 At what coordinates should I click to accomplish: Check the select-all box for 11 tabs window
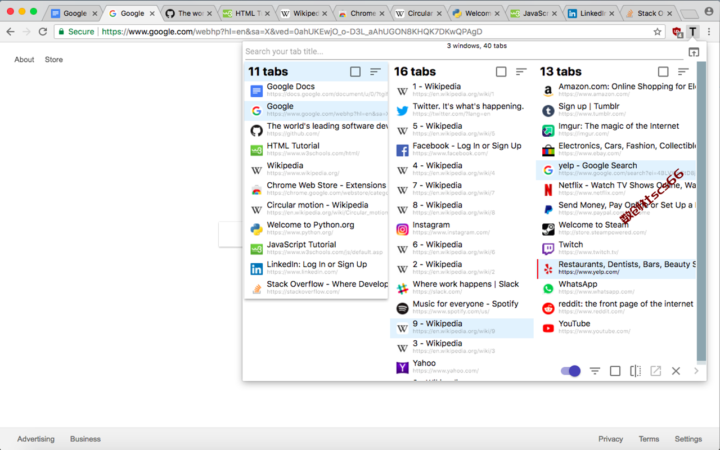tap(355, 71)
